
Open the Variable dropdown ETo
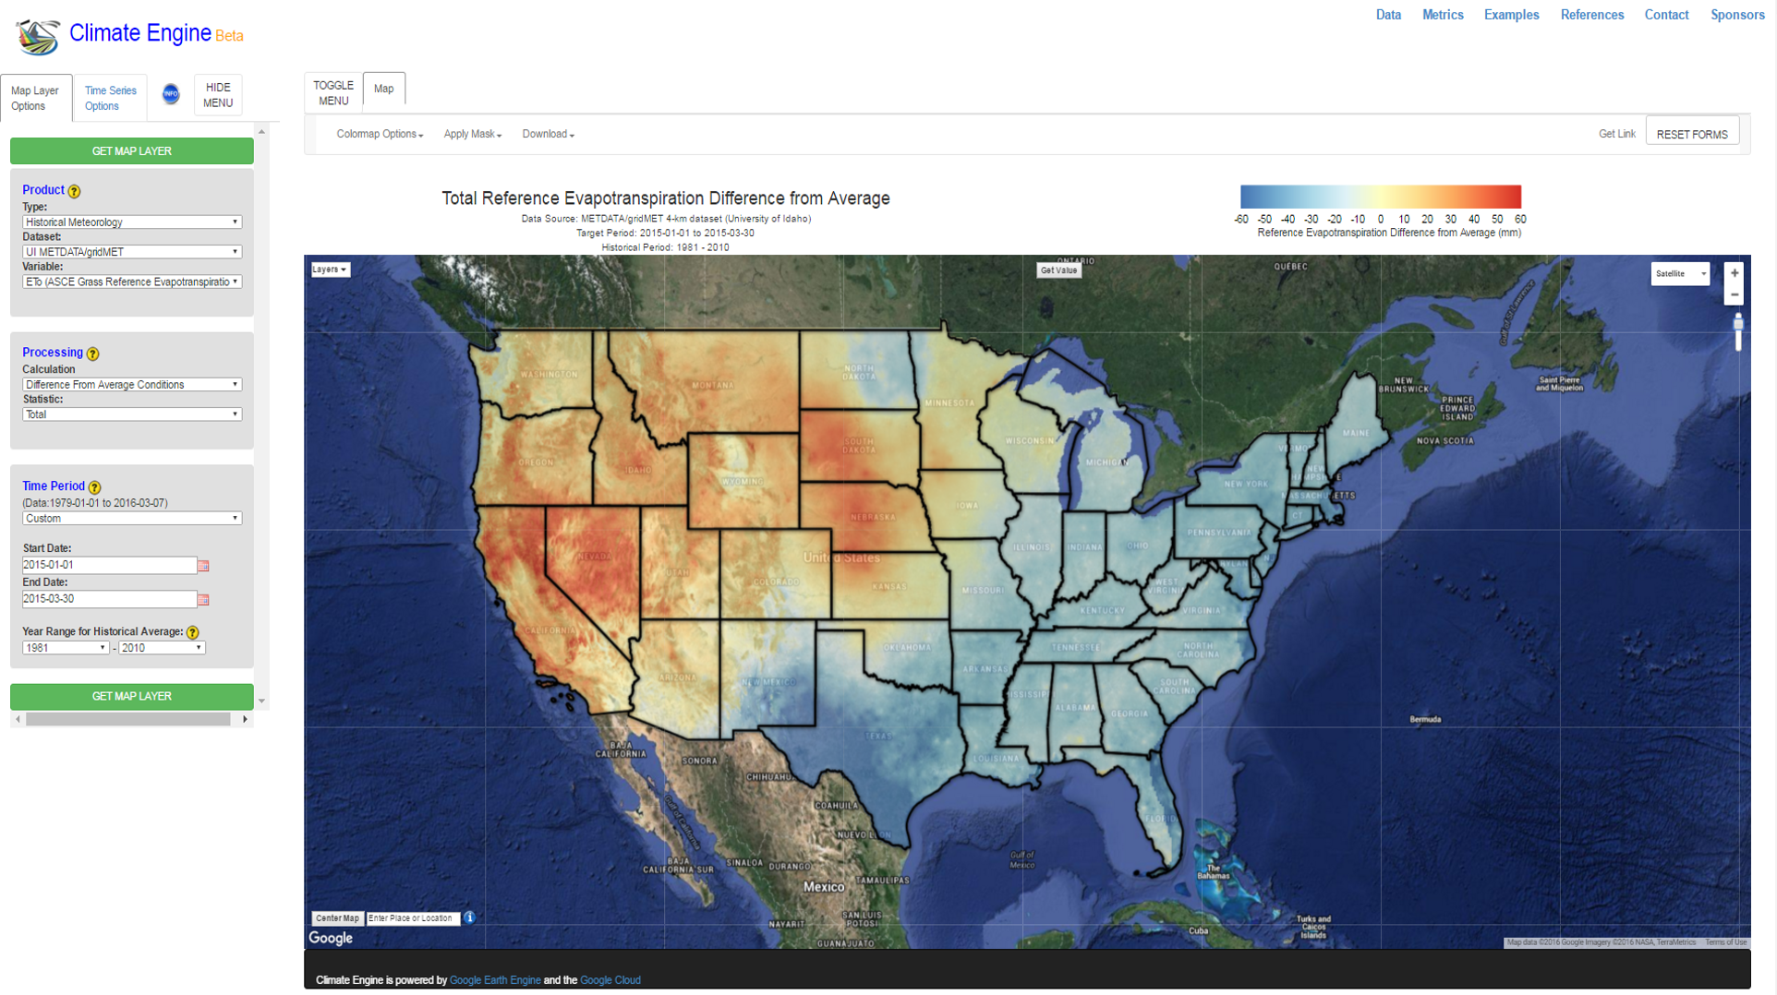[132, 282]
